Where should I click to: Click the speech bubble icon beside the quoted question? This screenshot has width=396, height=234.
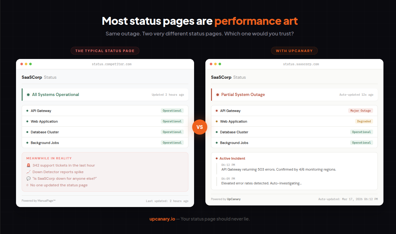(x=29, y=178)
